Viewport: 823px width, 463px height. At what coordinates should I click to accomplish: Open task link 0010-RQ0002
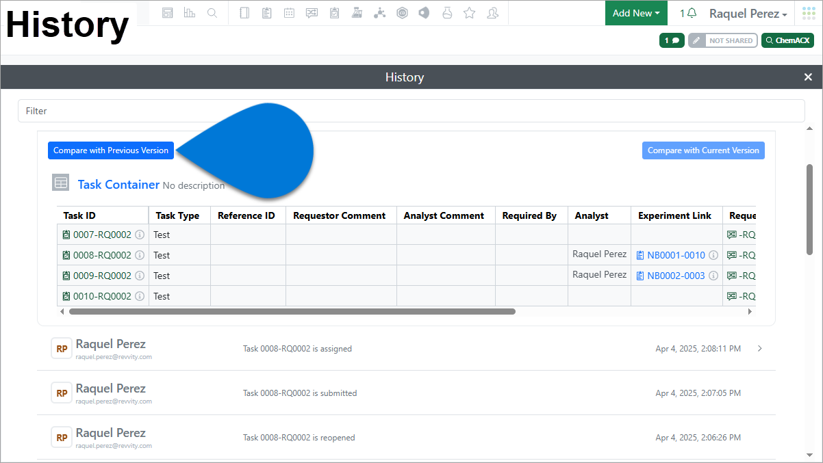point(102,296)
